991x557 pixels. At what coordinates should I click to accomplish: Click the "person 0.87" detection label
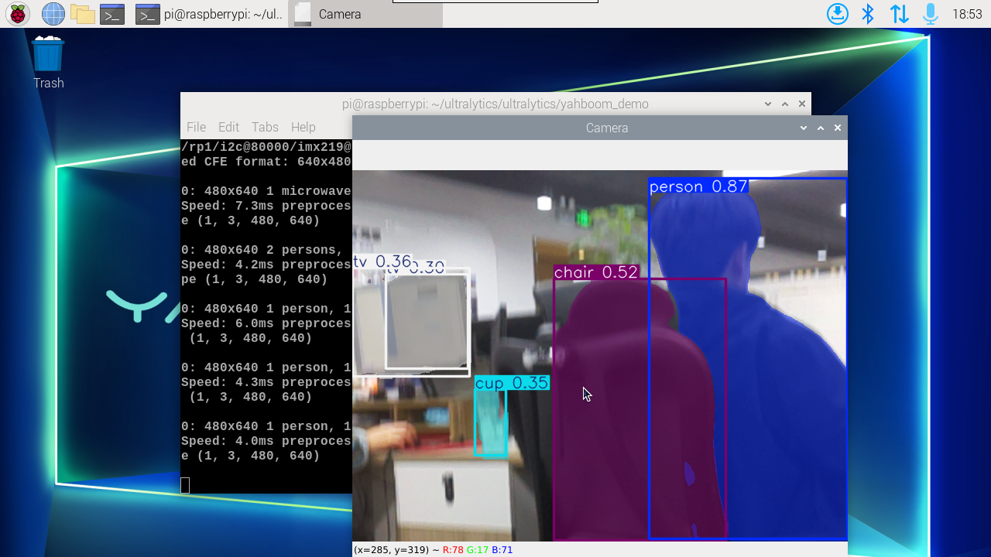698,186
